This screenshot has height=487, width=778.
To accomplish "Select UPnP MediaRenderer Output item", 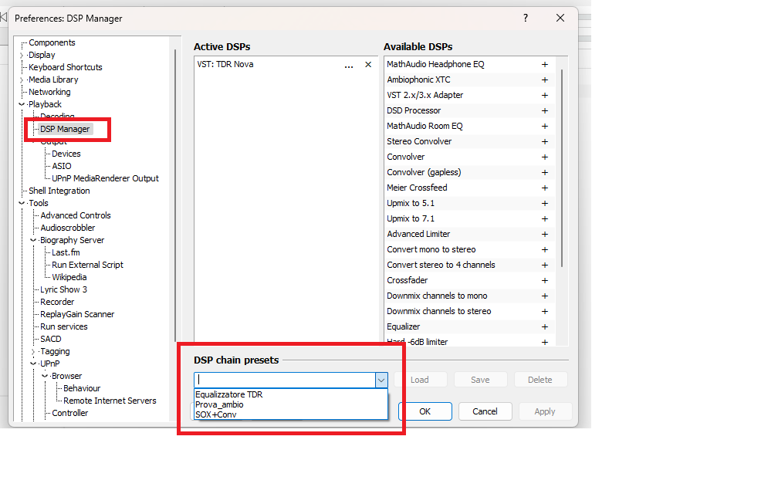I will (105, 178).
